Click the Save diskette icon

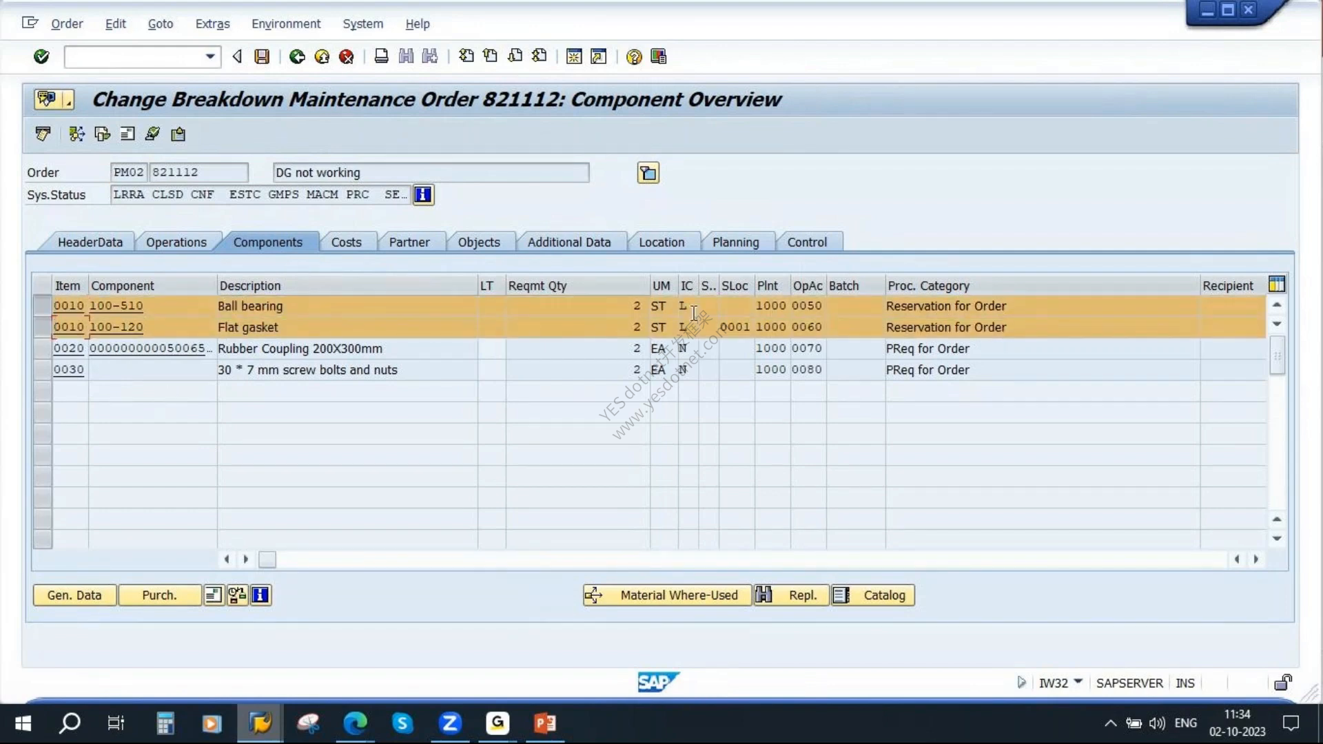tap(262, 56)
